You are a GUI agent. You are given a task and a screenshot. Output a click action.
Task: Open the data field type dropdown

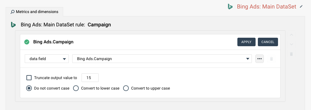click(x=47, y=59)
